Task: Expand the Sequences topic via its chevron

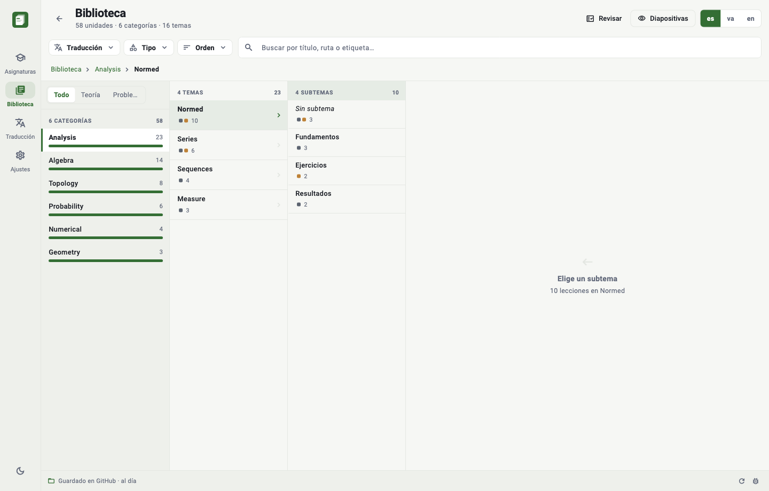Action: (279, 175)
